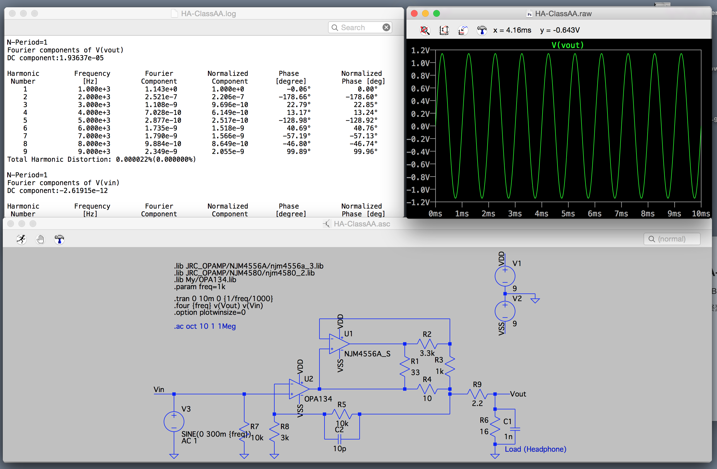Click the pick visible traces icon
The height and width of the screenshot is (469, 717).
(463, 30)
